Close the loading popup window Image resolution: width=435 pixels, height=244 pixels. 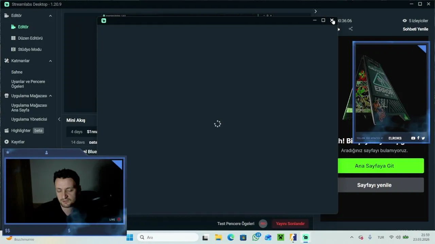[x=332, y=20]
